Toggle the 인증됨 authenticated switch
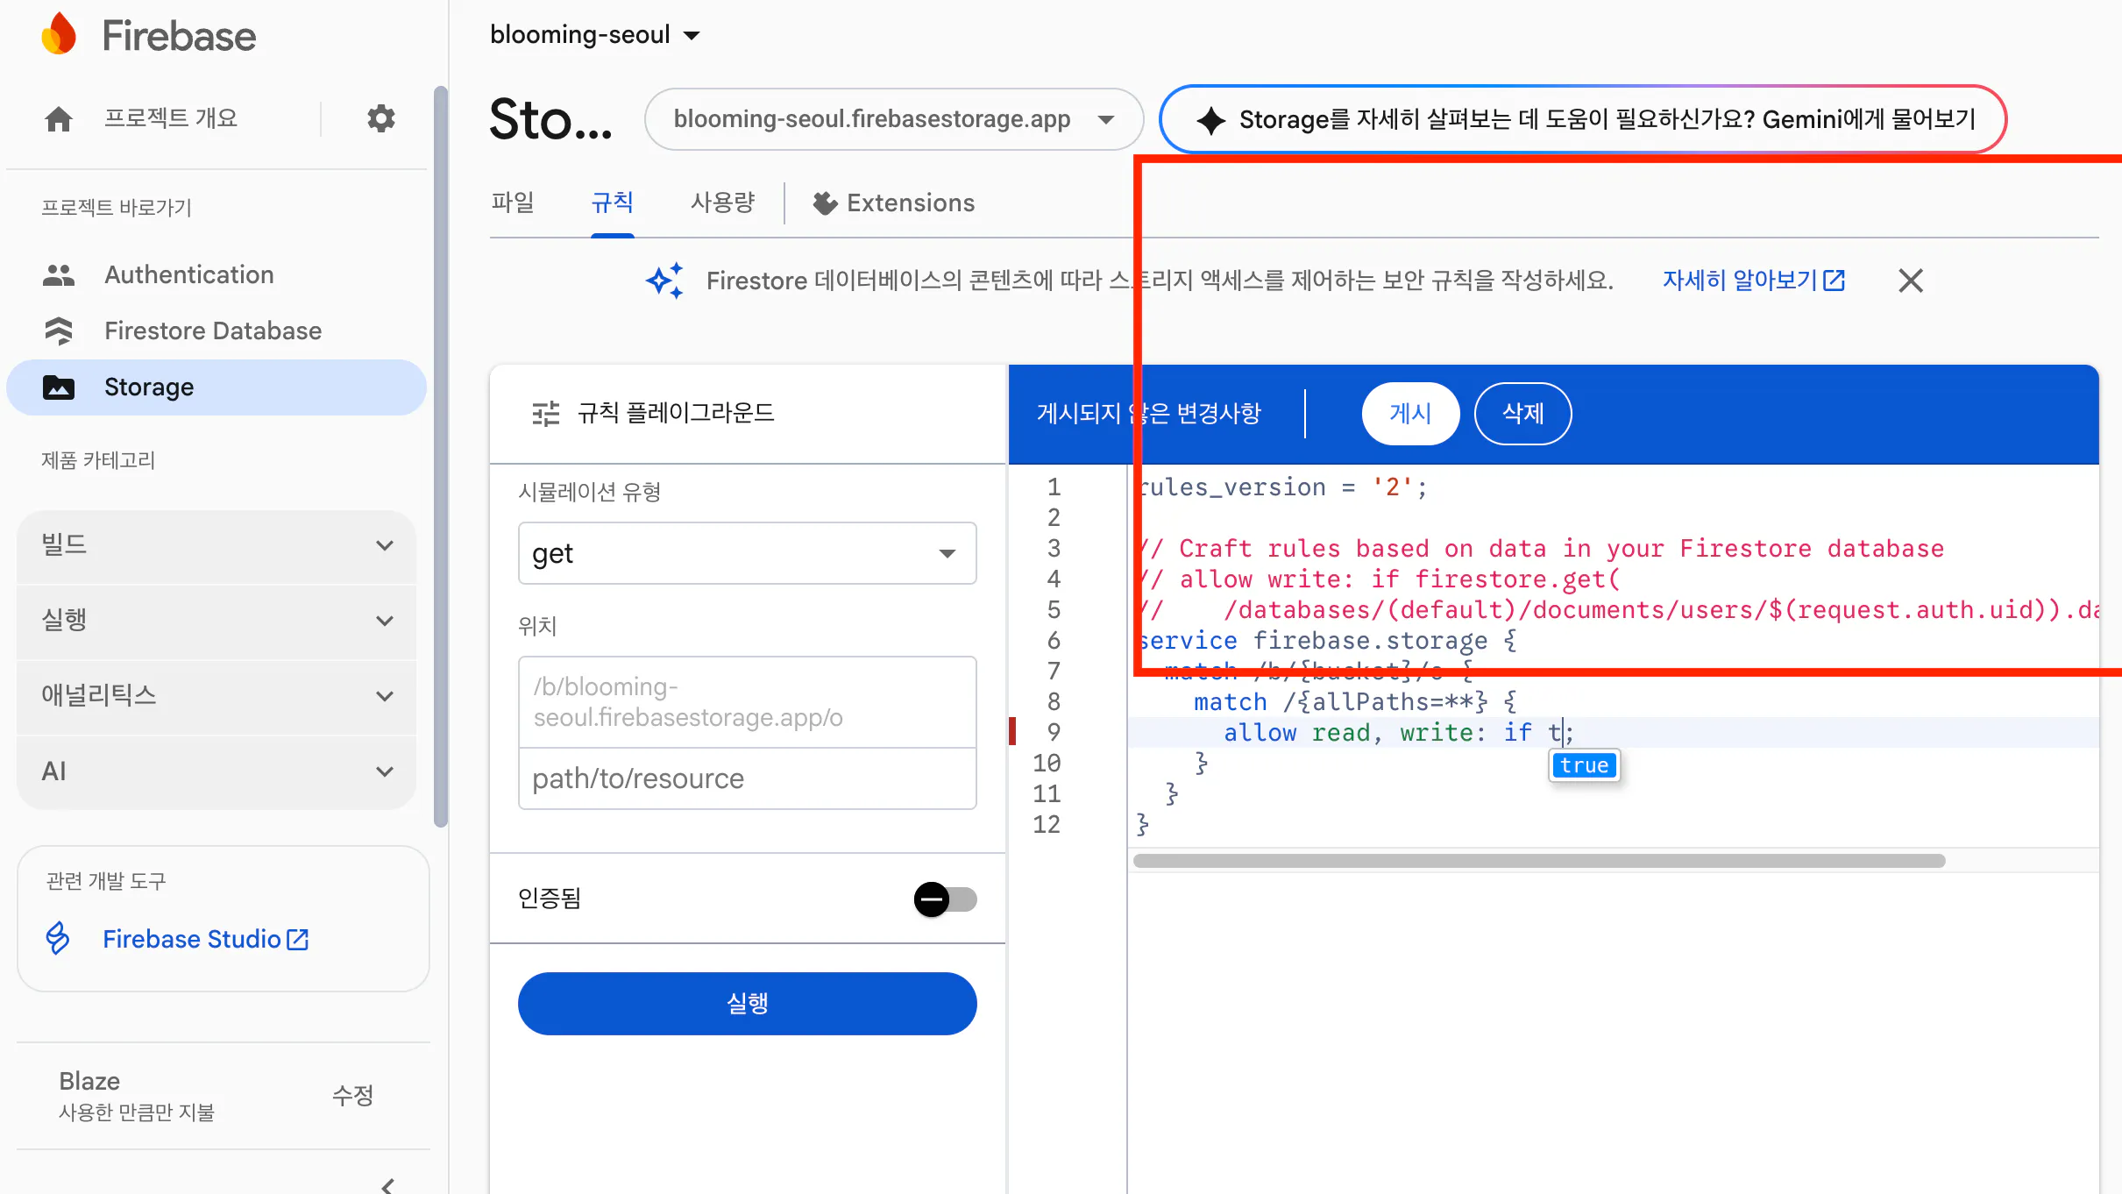This screenshot has height=1194, width=2122. click(x=945, y=899)
